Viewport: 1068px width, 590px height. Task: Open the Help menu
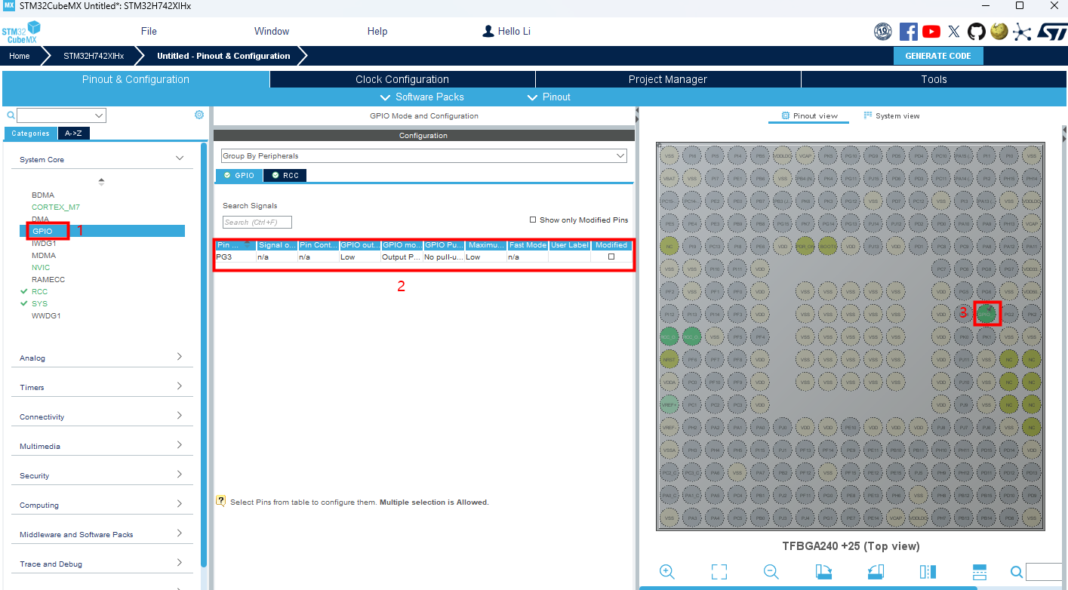[x=377, y=31]
